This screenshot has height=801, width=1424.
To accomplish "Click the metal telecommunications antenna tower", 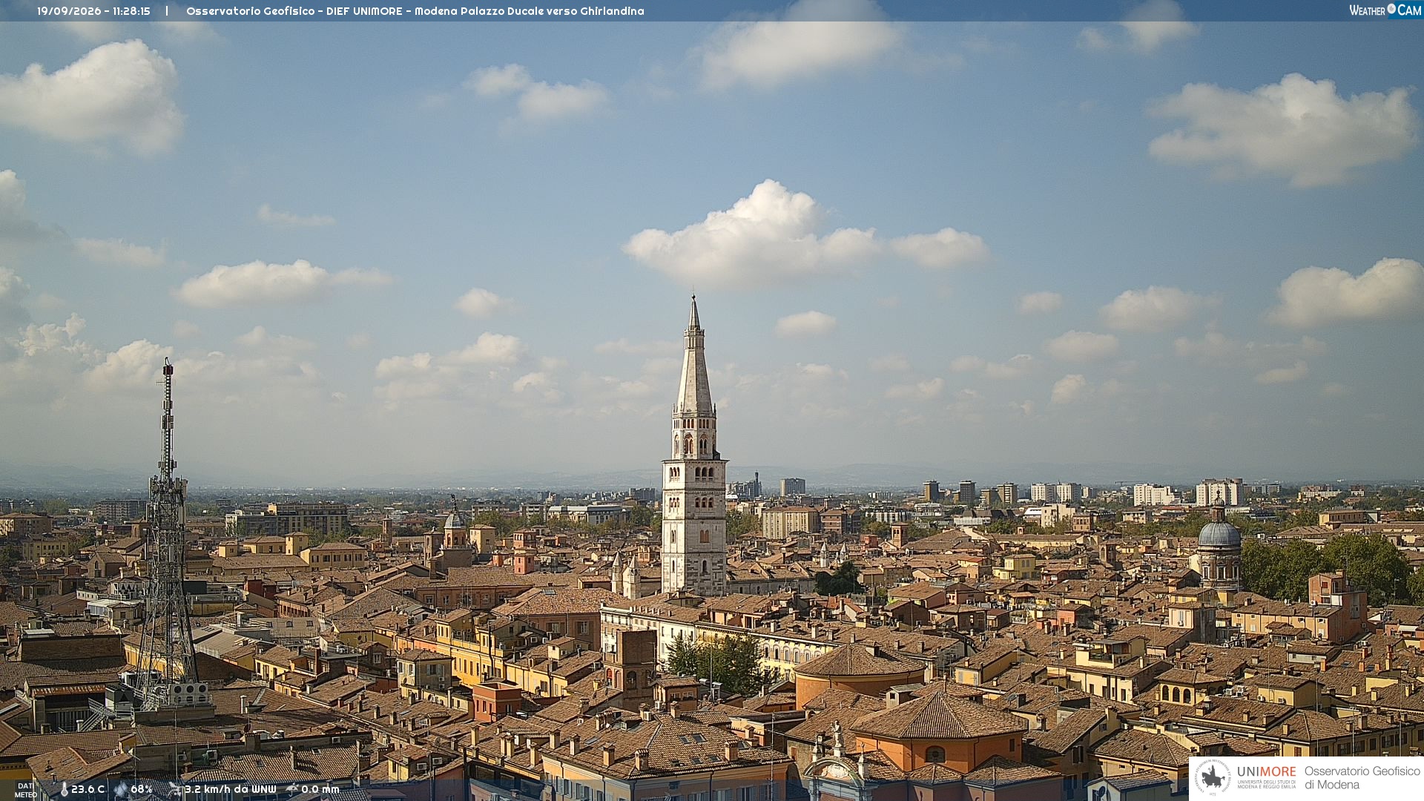I will (168, 534).
